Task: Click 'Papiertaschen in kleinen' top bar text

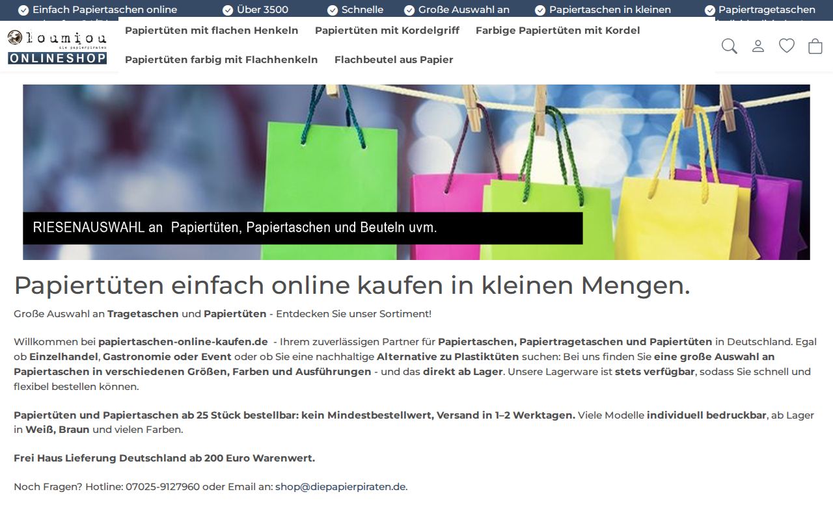Action: 610,10
